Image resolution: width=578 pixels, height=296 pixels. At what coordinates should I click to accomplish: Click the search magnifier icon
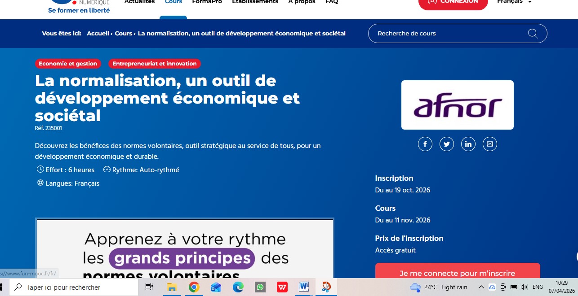click(533, 34)
